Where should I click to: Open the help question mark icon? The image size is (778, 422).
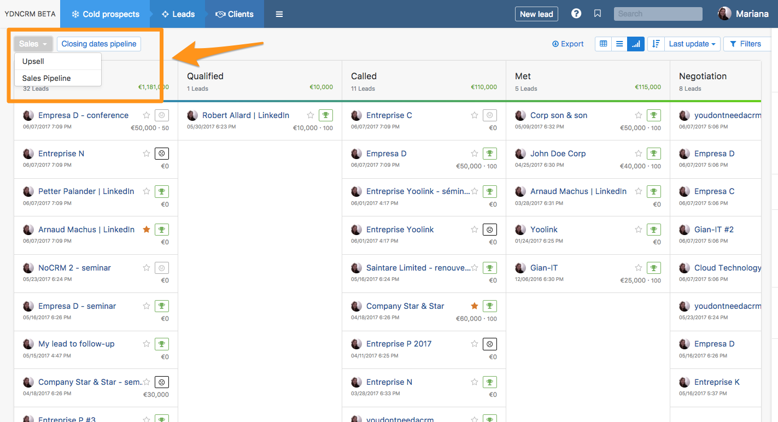576,14
